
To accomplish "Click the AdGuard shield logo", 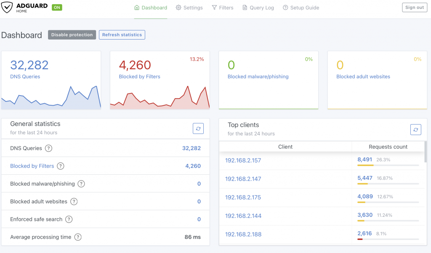I will click(7, 7).
